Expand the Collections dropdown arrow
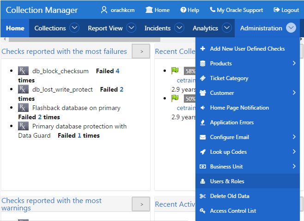Screen dimensions: 304x221 click(x=74, y=28)
